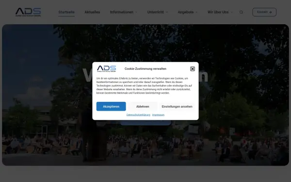The width and height of the screenshot is (291, 182).
Task: Decline cookies with Ablehnen
Action: click(143, 106)
